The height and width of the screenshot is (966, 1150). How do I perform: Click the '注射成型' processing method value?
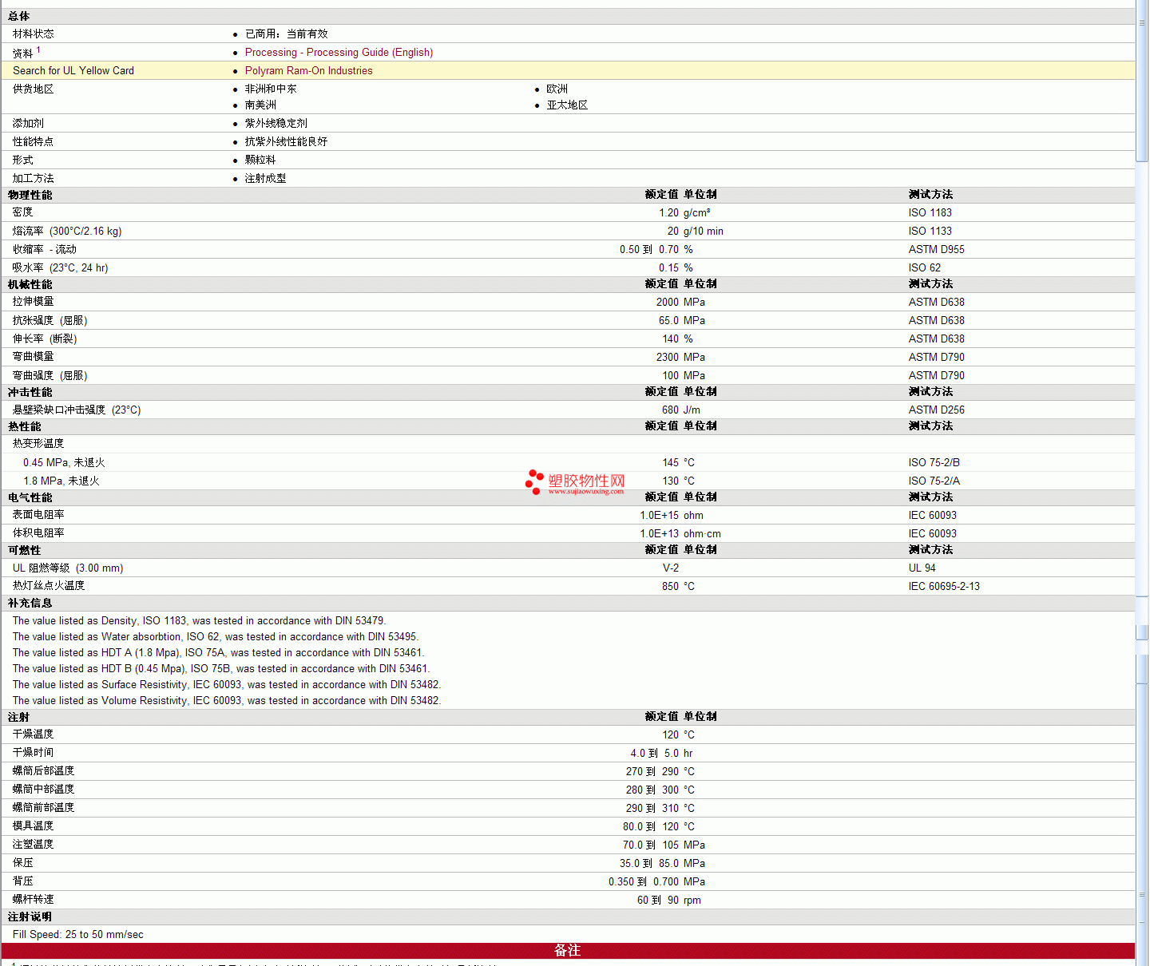pyautogui.click(x=265, y=178)
